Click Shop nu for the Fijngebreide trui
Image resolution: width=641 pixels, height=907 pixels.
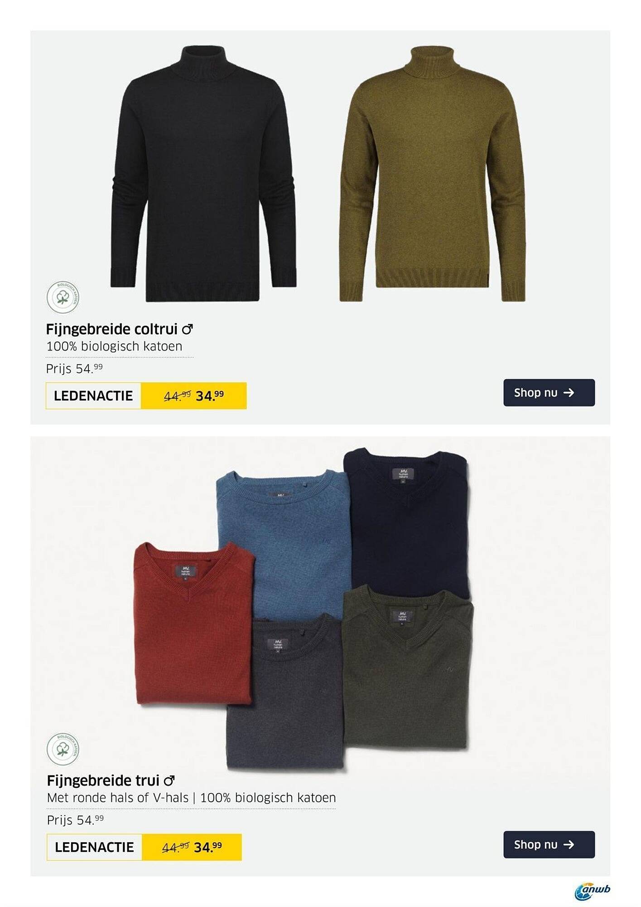pos(549,844)
